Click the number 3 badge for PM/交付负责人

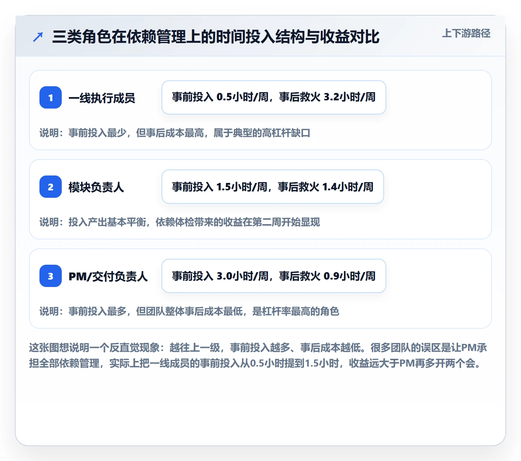(x=51, y=276)
